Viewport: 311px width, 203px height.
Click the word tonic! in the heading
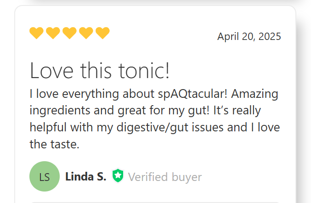[144, 71]
